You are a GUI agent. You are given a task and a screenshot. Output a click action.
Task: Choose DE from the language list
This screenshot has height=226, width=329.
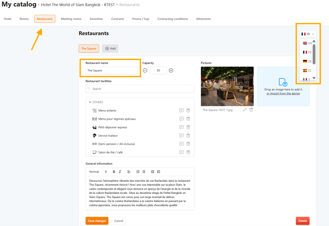coord(307,61)
